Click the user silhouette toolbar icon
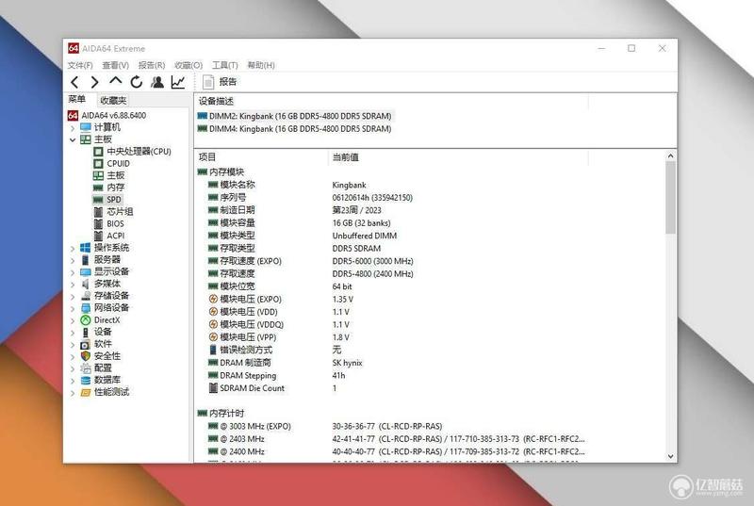 pyautogui.click(x=157, y=82)
